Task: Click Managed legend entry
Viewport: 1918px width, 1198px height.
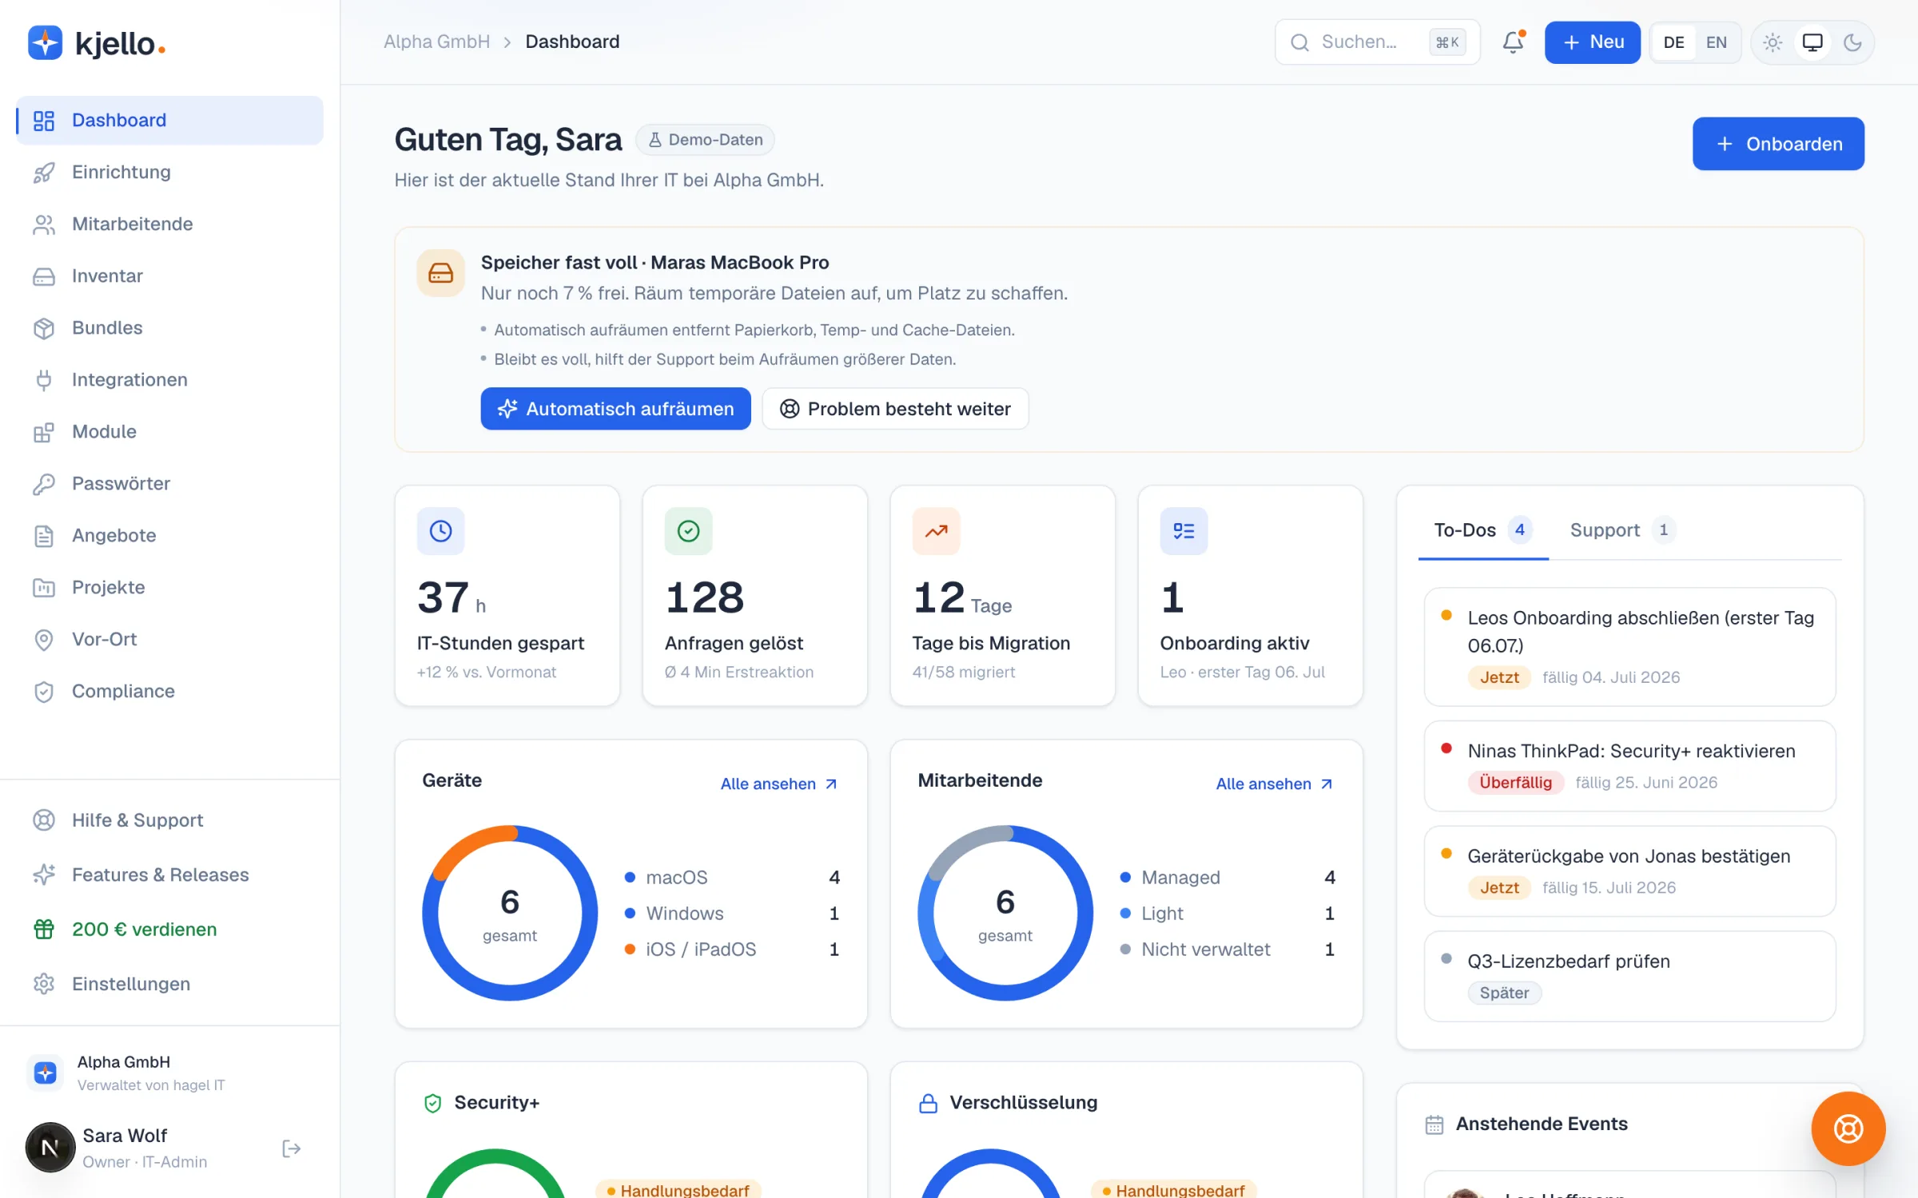Action: coord(1228,878)
